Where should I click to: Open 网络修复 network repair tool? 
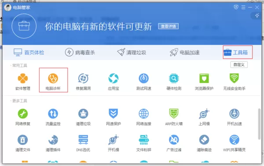pyautogui.click(x=23, y=117)
